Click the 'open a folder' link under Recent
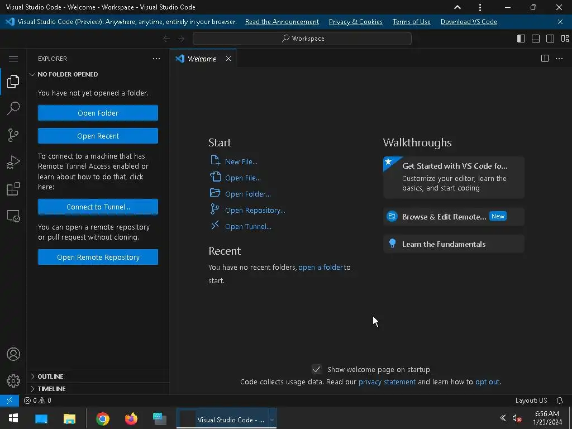The width and height of the screenshot is (572, 429). (x=321, y=268)
